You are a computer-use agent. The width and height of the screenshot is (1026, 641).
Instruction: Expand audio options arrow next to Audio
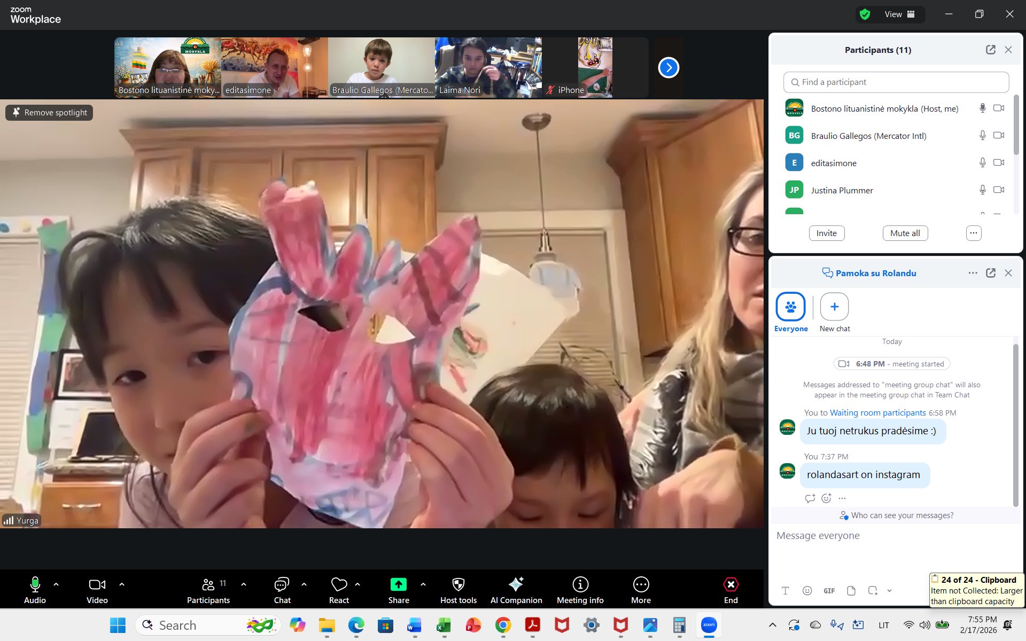(x=56, y=584)
